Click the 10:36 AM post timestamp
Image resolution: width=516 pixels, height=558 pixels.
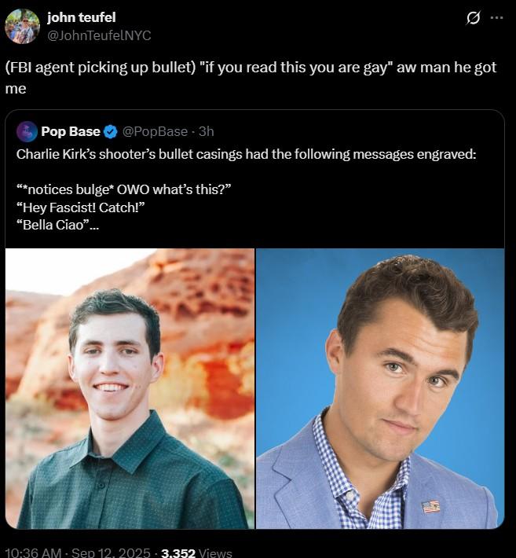[x=33, y=552]
